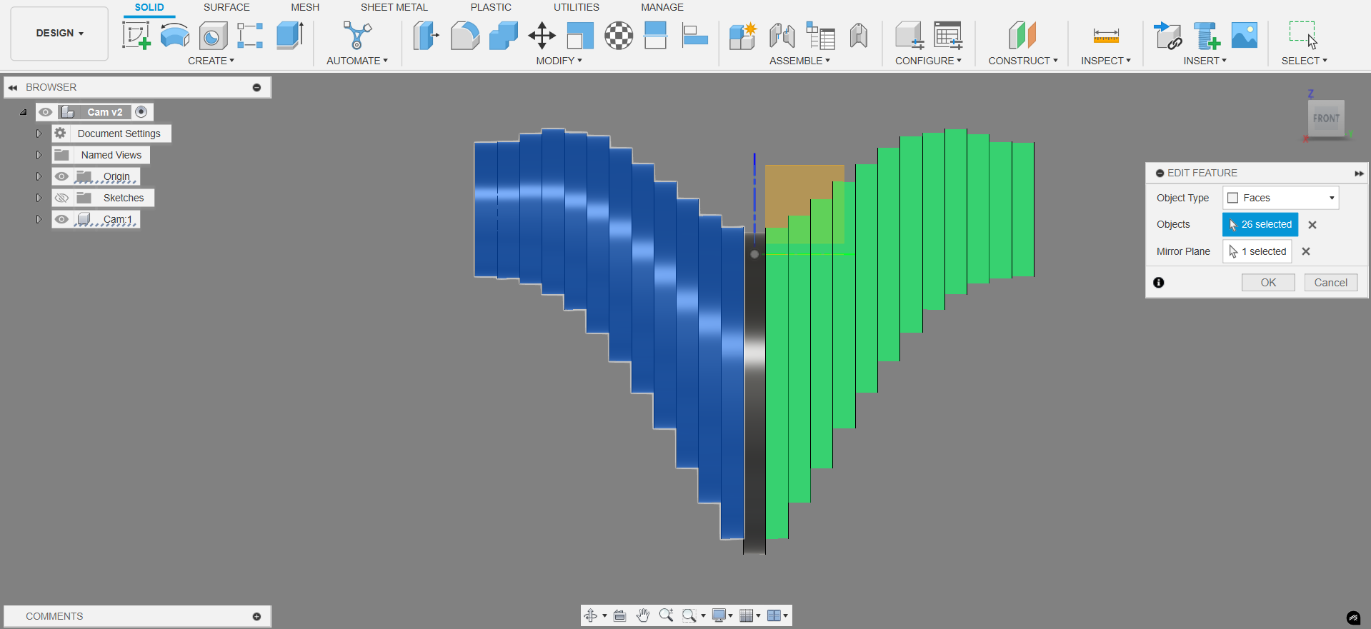The image size is (1371, 629).
Task: Click the Measure ruler icon
Action: coord(1106,35)
